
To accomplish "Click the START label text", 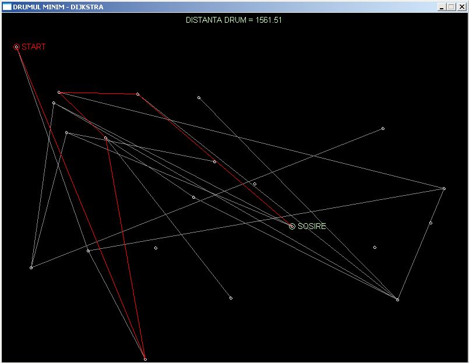I will point(34,47).
